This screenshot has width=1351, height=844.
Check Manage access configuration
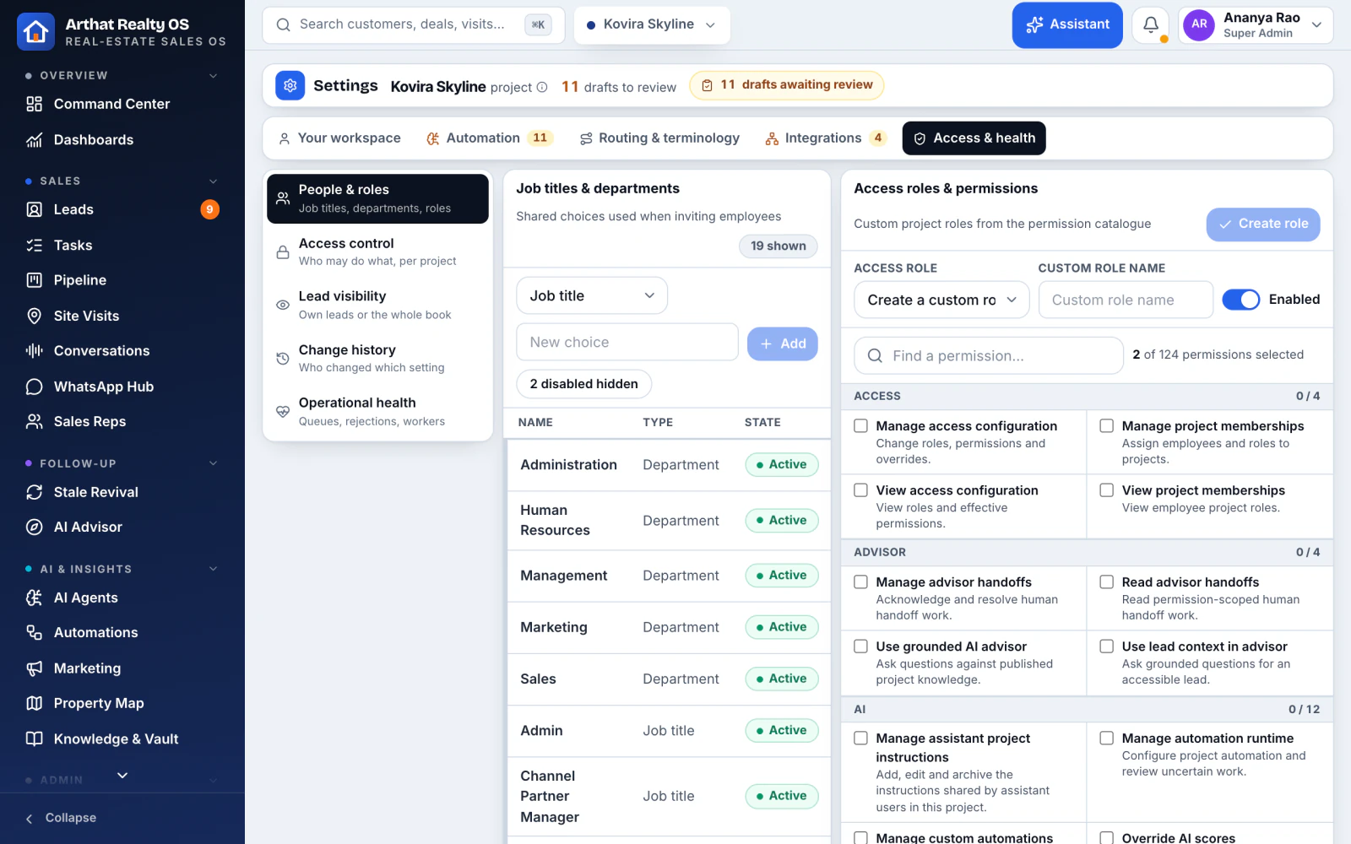[x=860, y=426]
